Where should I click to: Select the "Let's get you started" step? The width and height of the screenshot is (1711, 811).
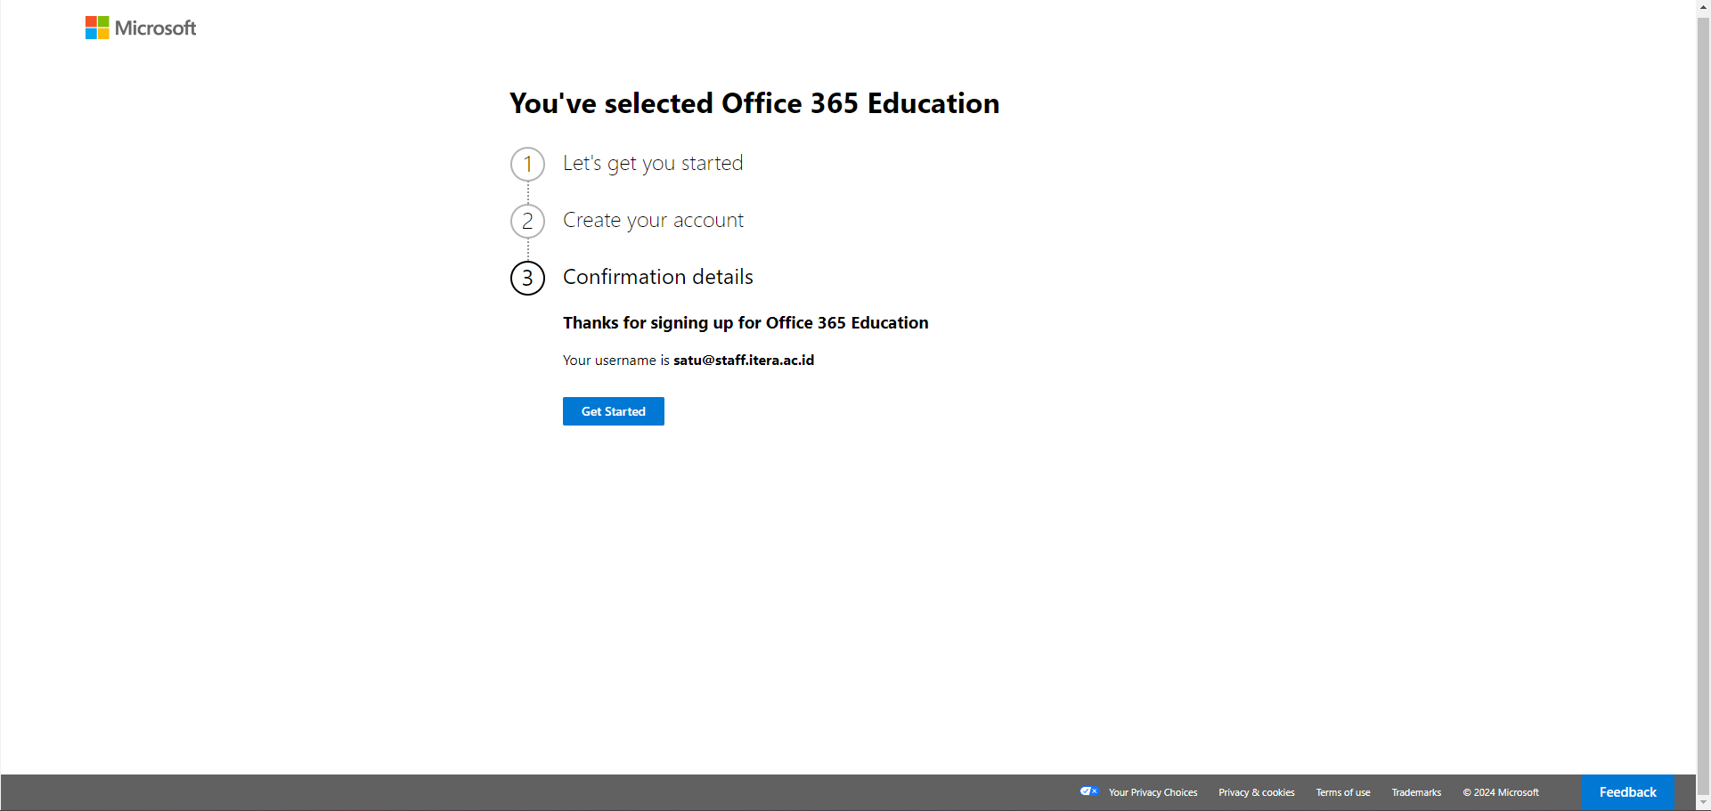652,164
